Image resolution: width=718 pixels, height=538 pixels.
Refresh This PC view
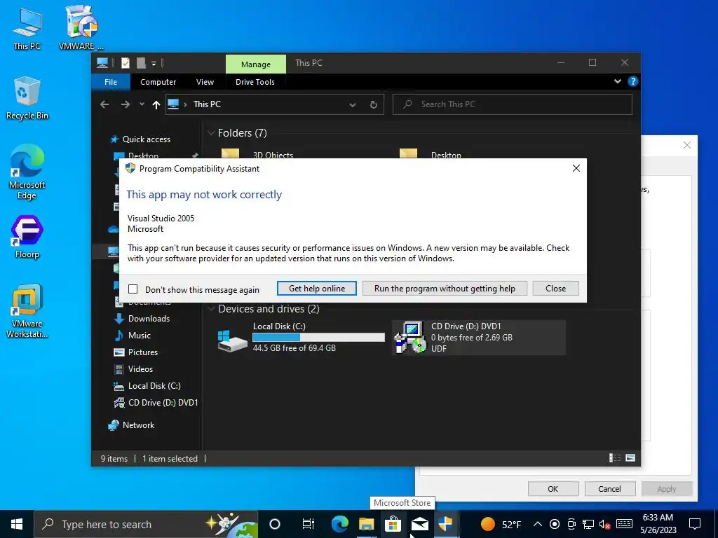(x=374, y=105)
